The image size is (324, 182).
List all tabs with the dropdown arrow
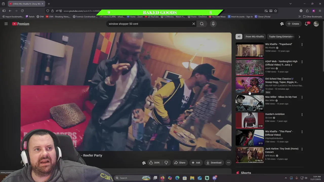291,4
